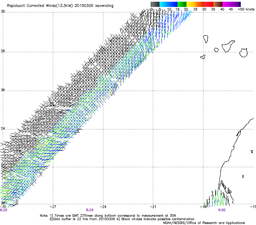
Task: Click the ">50 knots" legend label
Action: (x=246, y=9)
